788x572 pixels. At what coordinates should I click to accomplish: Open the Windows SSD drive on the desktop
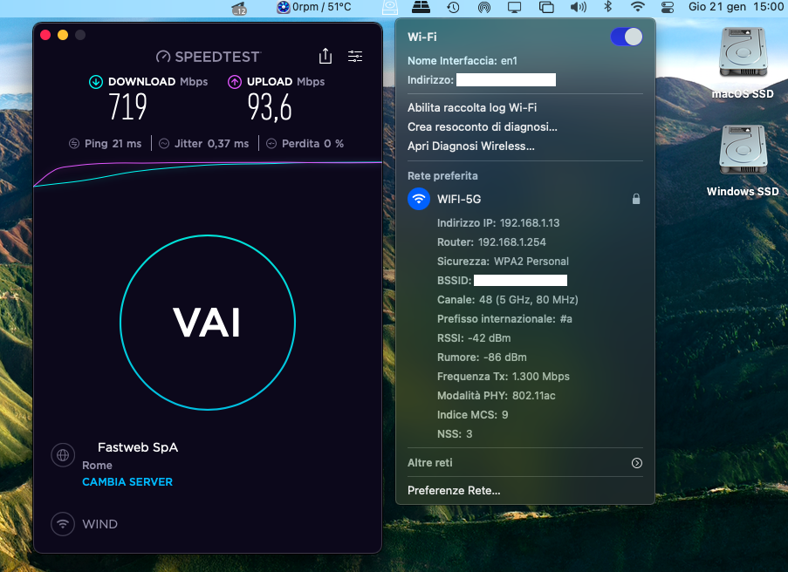[x=743, y=161]
